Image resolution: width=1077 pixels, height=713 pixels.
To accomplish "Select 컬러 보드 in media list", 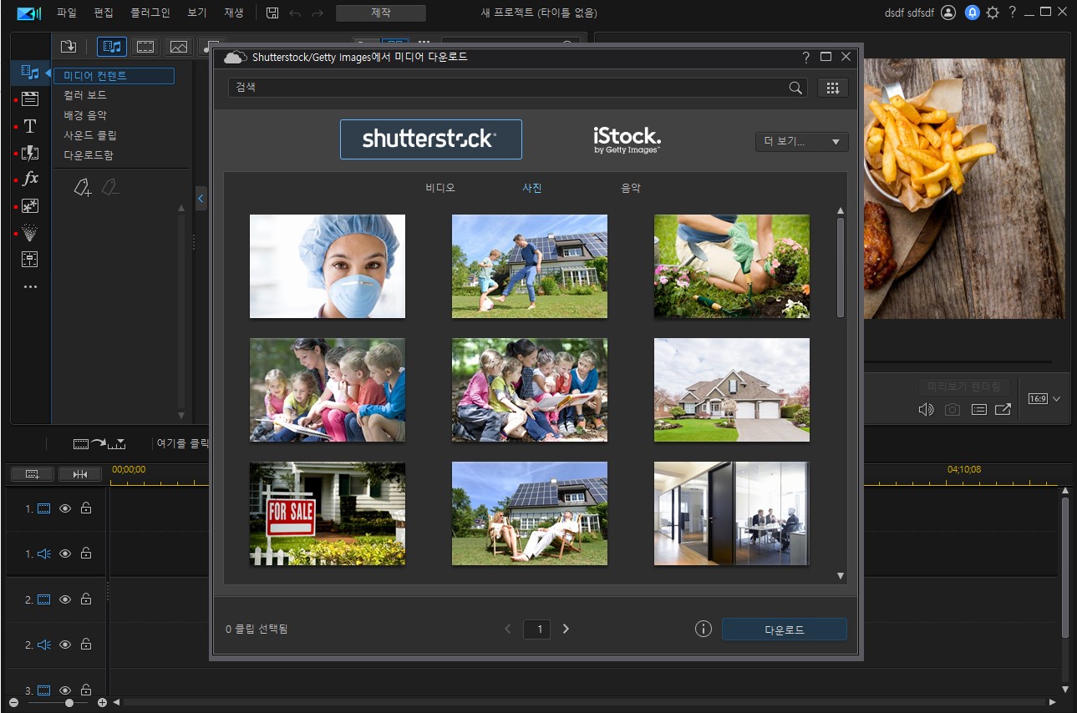I will click(85, 95).
